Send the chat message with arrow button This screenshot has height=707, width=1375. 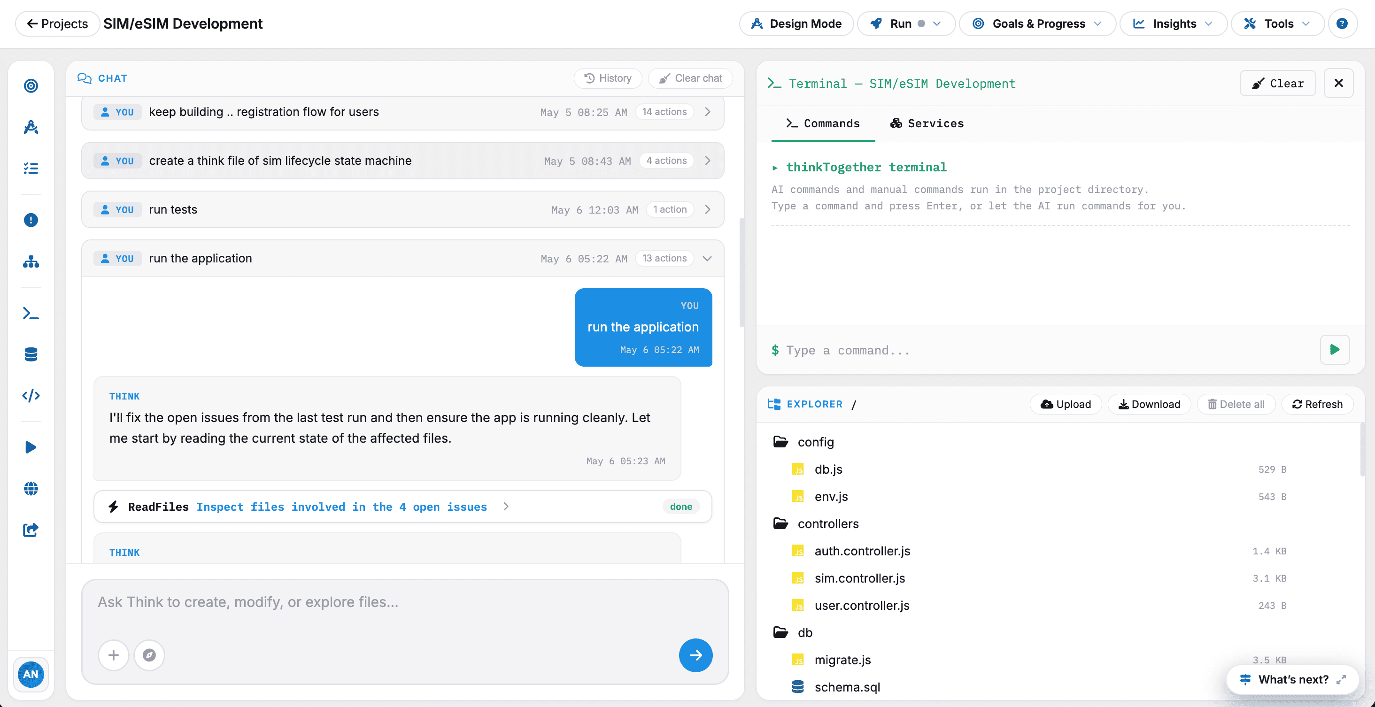click(x=695, y=655)
